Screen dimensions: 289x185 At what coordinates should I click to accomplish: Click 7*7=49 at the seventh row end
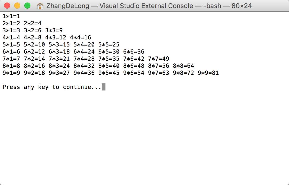tap(158, 59)
